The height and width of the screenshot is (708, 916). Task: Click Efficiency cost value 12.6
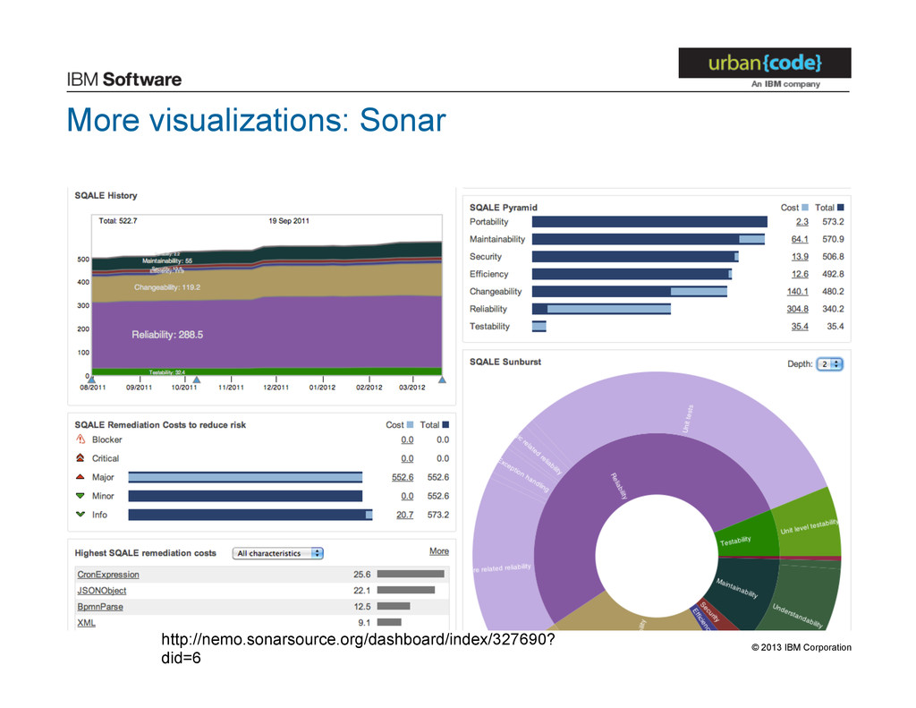pos(800,274)
